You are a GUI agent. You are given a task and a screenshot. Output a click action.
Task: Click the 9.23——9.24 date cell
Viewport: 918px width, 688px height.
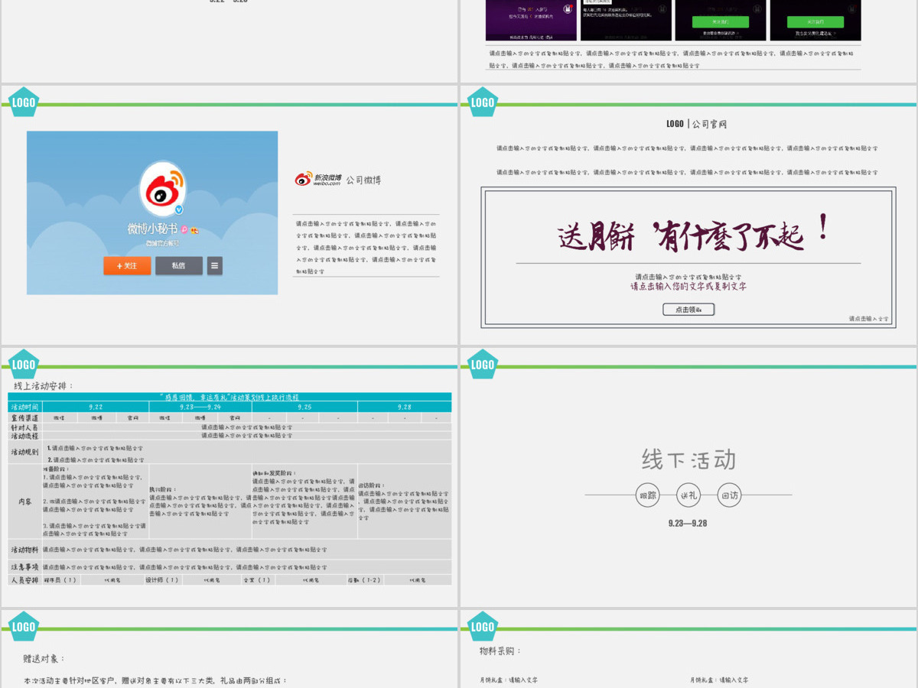click(x=200, y=407)
